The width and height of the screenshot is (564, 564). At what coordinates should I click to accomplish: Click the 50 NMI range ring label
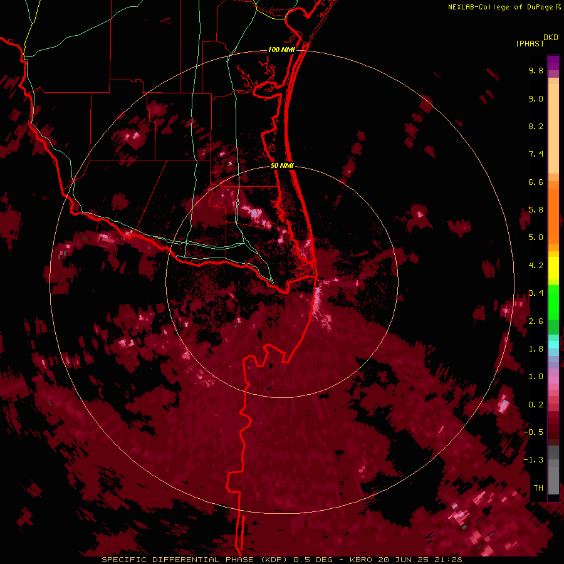pyautogui.click(x=282, y=165)
